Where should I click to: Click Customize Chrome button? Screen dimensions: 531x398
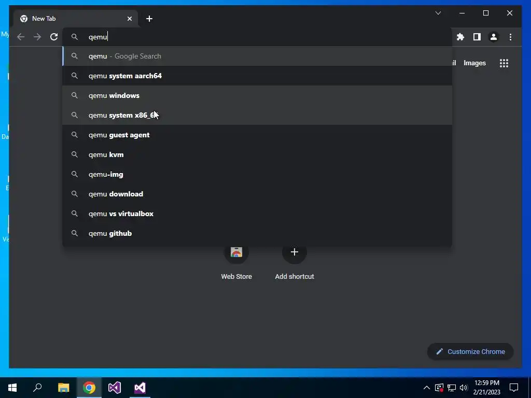[470, 352]
